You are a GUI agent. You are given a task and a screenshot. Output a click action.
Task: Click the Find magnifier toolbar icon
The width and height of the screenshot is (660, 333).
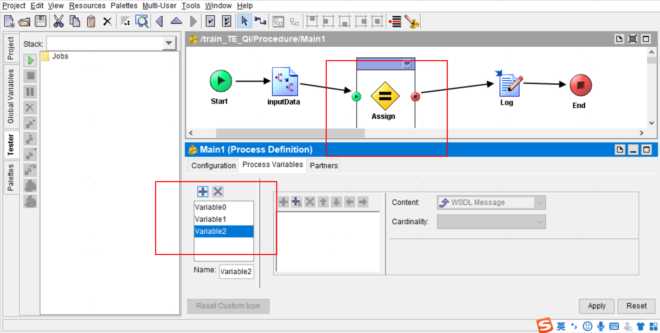(x=142, y=21)
